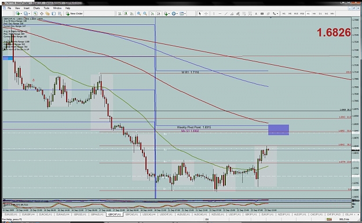The height and width of the screenshot is (223, 362).
Task: Enable the M15 timeframe button
Action: [296, 14]
